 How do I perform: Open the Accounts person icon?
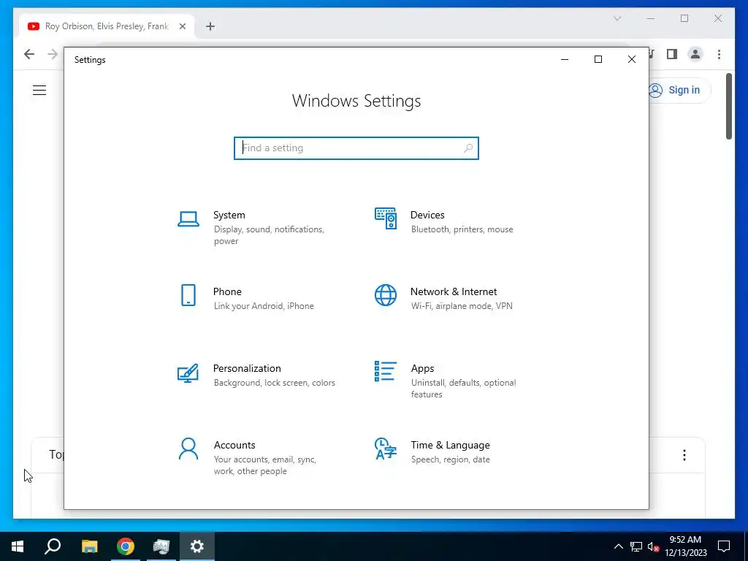[x=188, y=449]
